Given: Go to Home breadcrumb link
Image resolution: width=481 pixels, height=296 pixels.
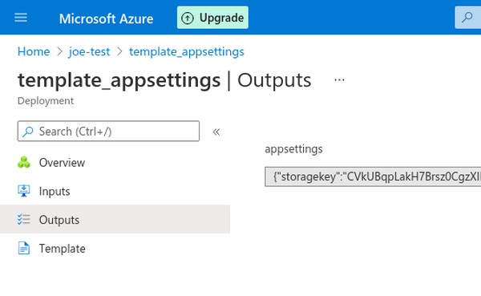Looking at the screenshot, I should (x=34, y=51).
